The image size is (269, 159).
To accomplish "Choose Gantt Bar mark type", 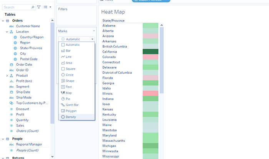I will coord(76,105).
